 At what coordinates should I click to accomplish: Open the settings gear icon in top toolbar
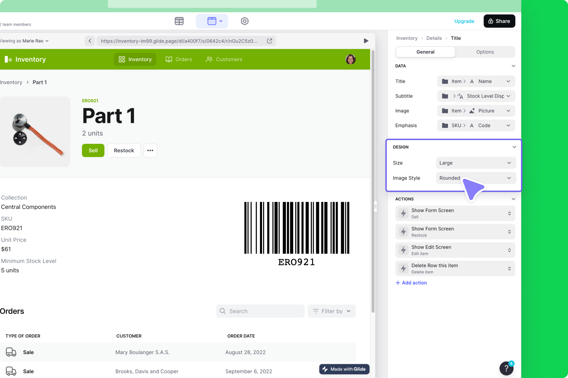point(244,21)
